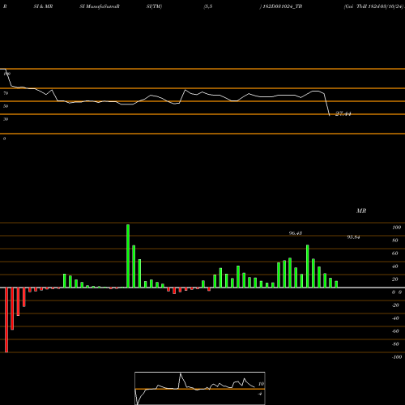Click the 80 label on MR axis
This screenshot has height=405, width=405.
tap(395, 241)
